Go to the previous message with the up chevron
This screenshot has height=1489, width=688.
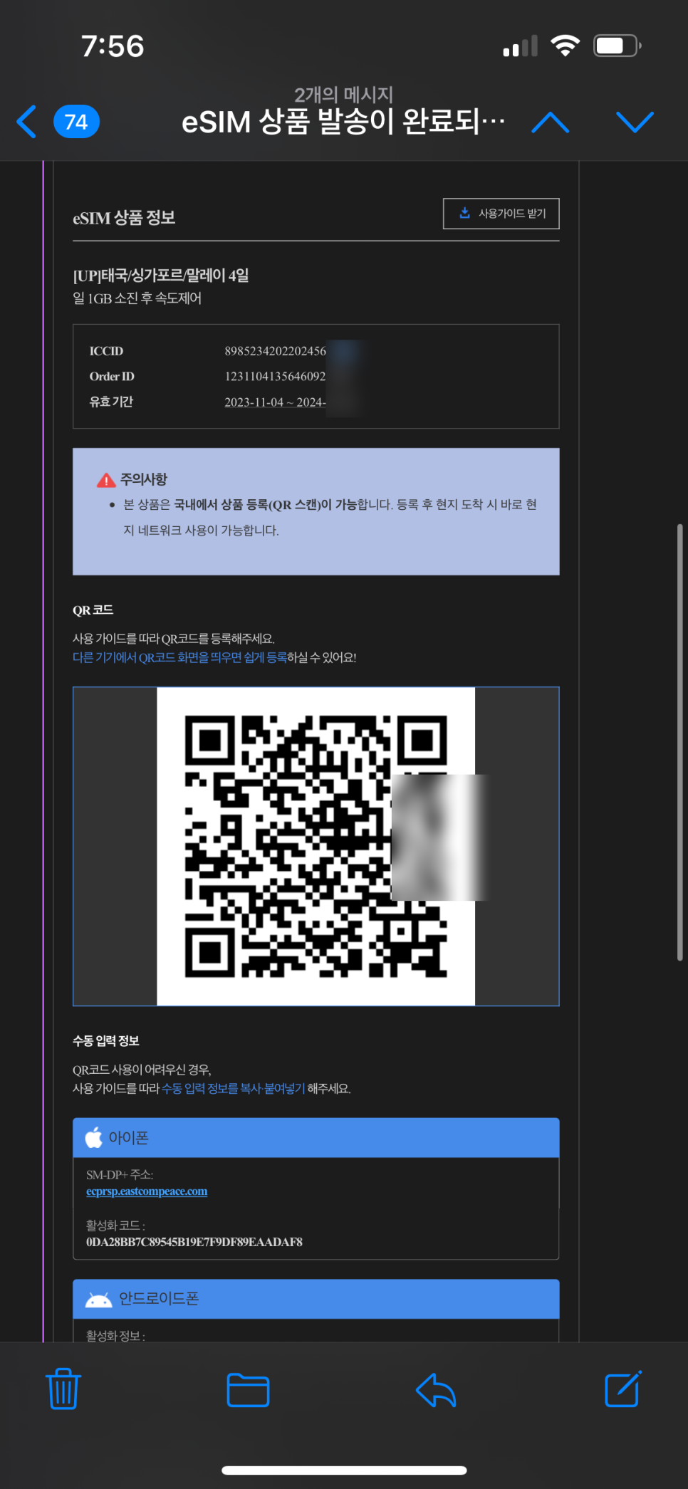click(x=551, y=122)
